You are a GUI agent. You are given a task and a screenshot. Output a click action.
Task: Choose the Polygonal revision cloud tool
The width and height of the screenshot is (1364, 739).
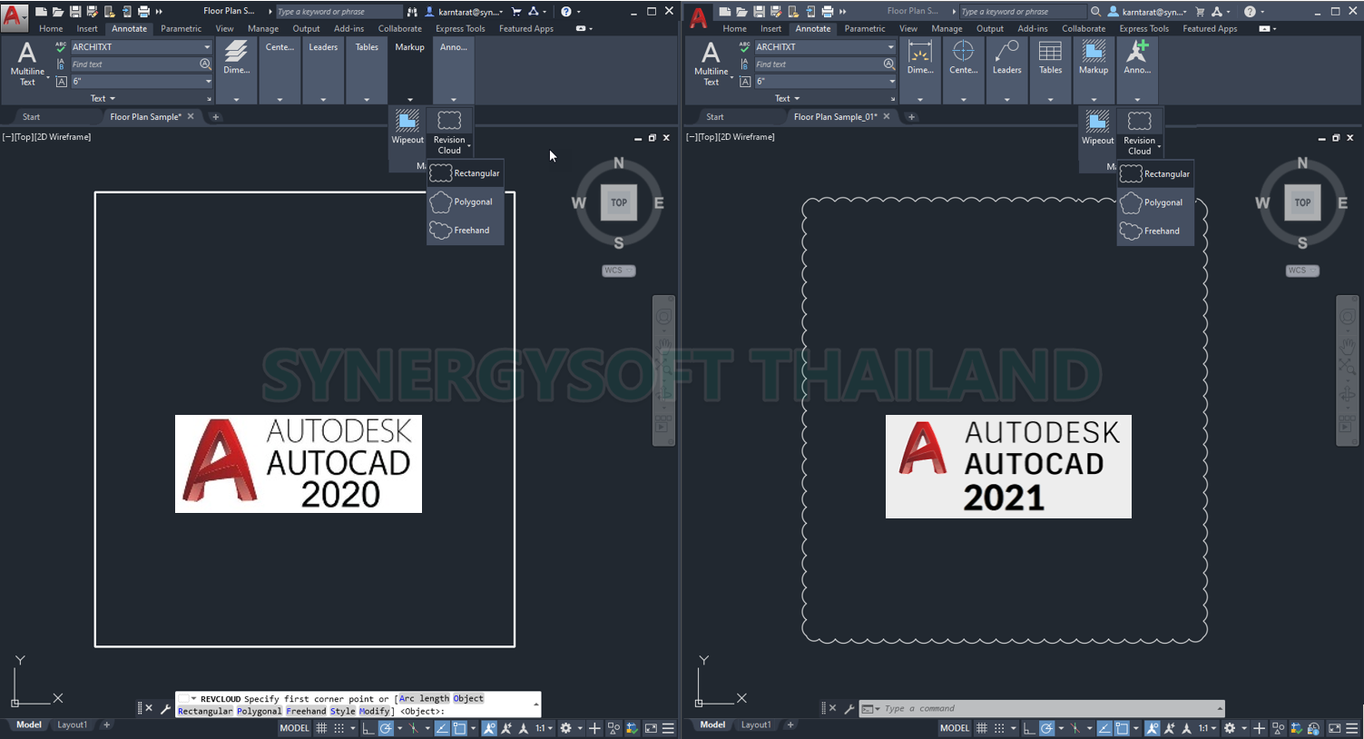(x=465, y=202)
